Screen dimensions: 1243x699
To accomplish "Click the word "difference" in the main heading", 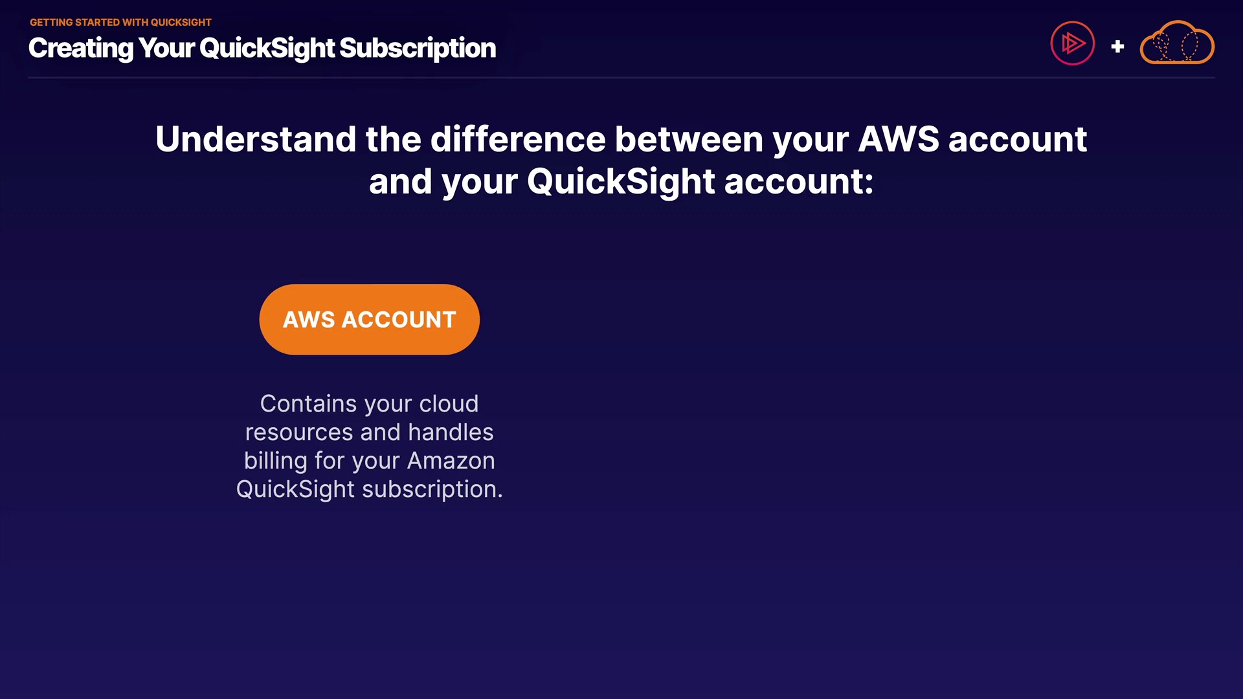I will 518,139.
